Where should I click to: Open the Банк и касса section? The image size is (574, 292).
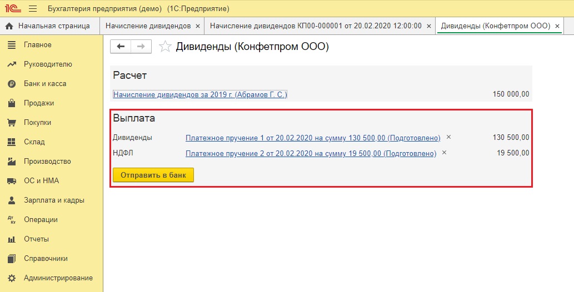[x=45, y=84]
